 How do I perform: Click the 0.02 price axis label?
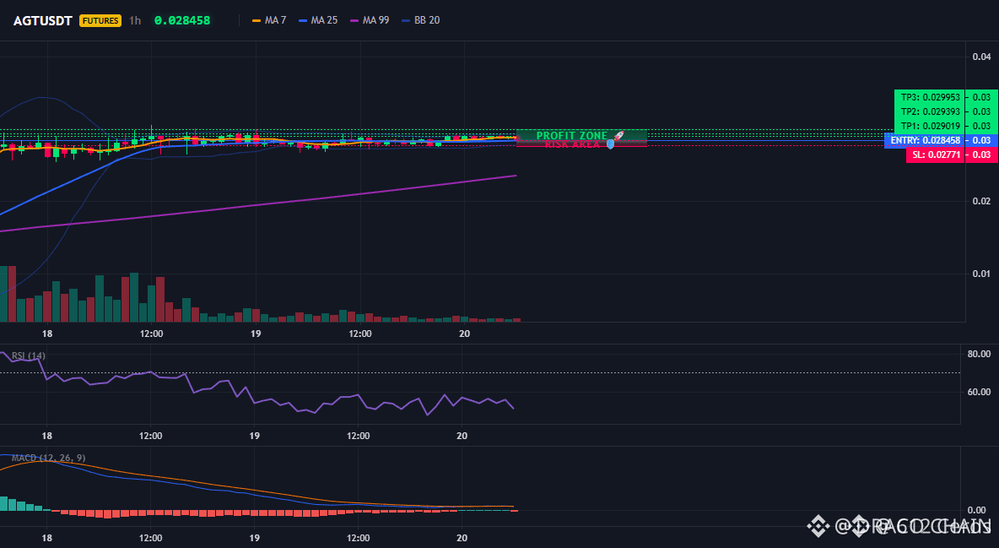[x=982, y=201]
